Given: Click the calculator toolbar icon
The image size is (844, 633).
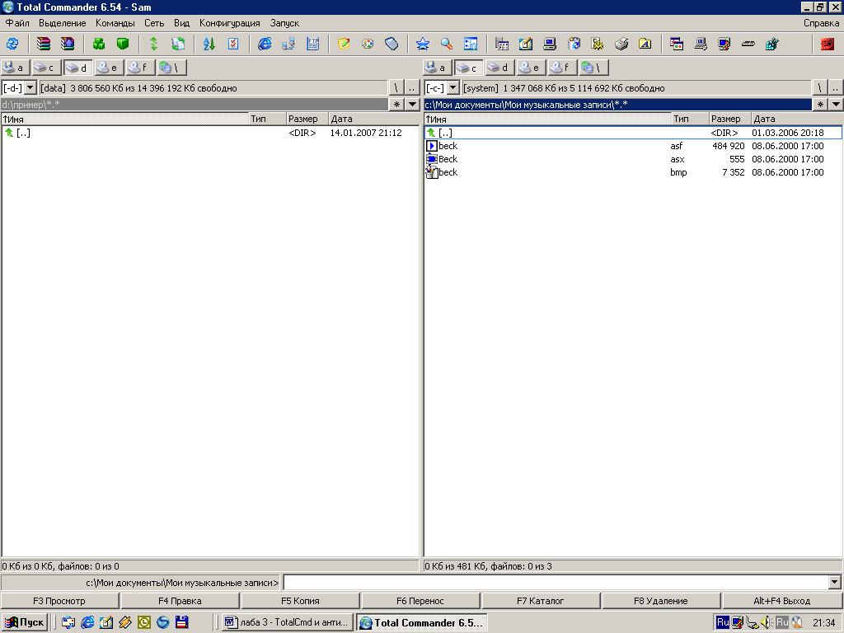Looking at the screenshot, I should point(392,45).
